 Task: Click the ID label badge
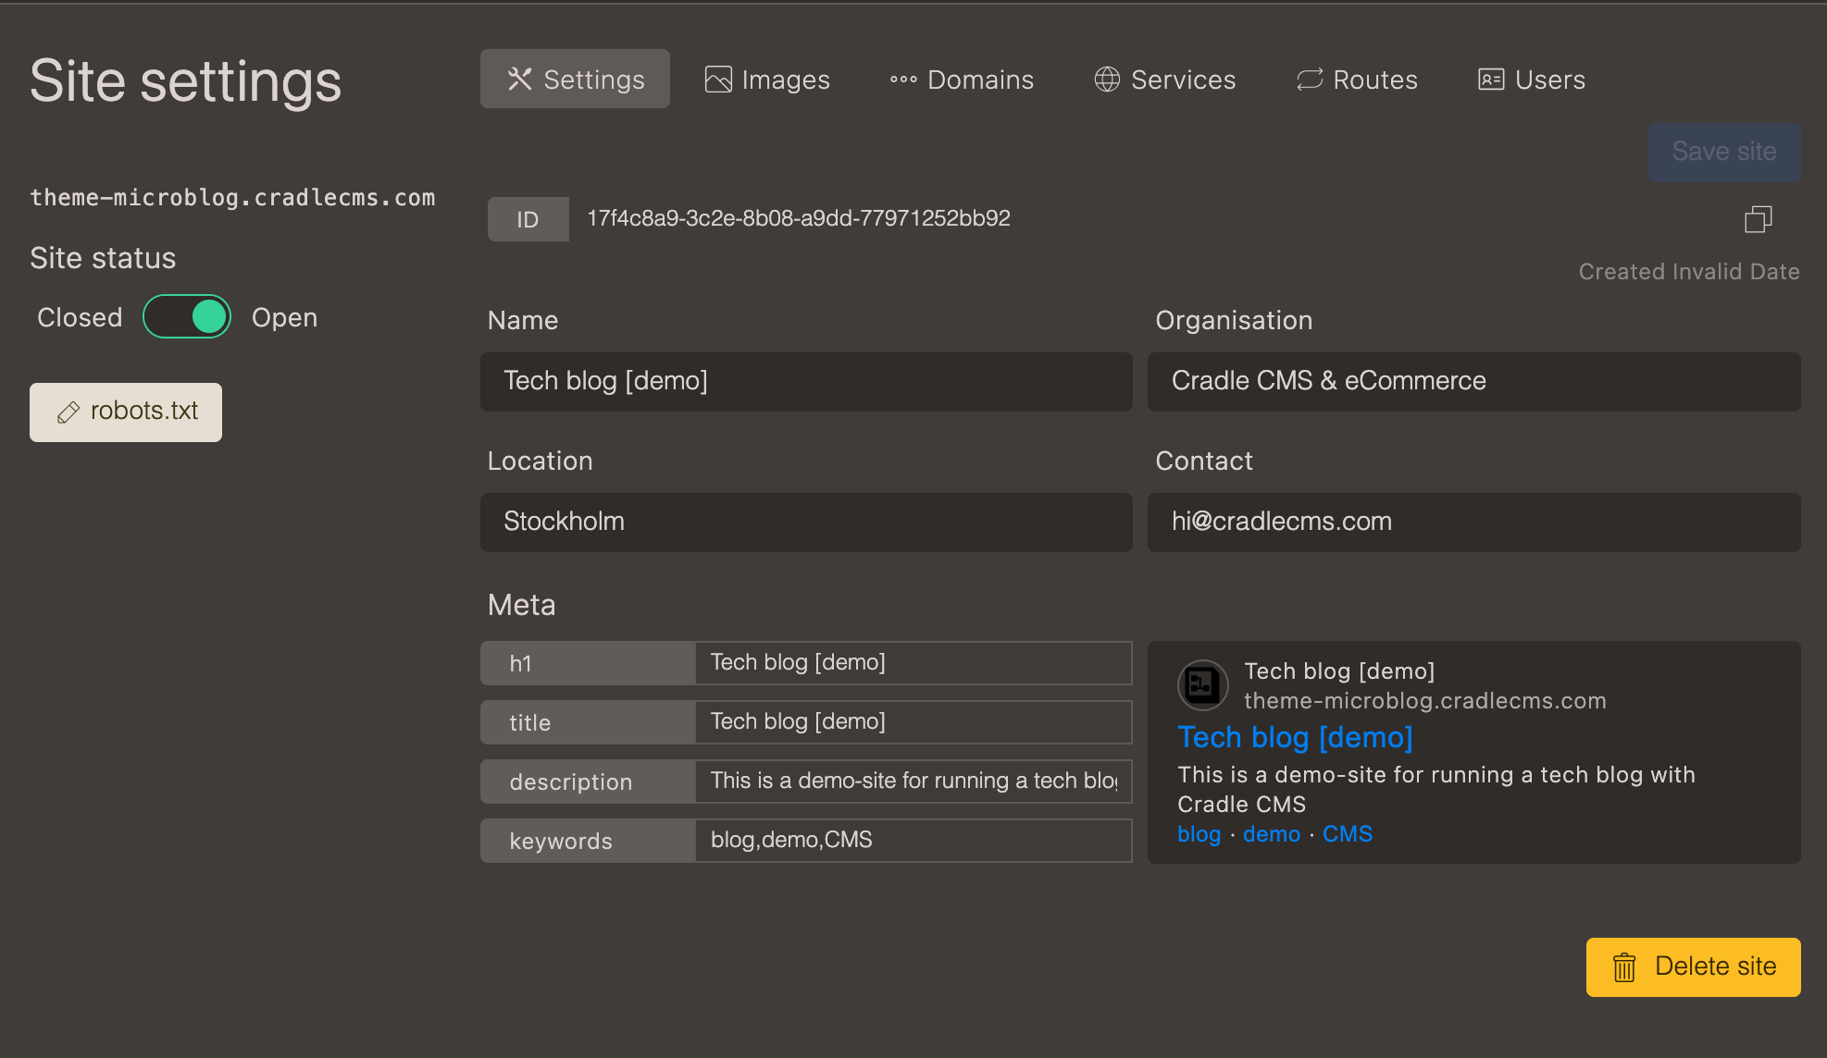click(528, 219)
